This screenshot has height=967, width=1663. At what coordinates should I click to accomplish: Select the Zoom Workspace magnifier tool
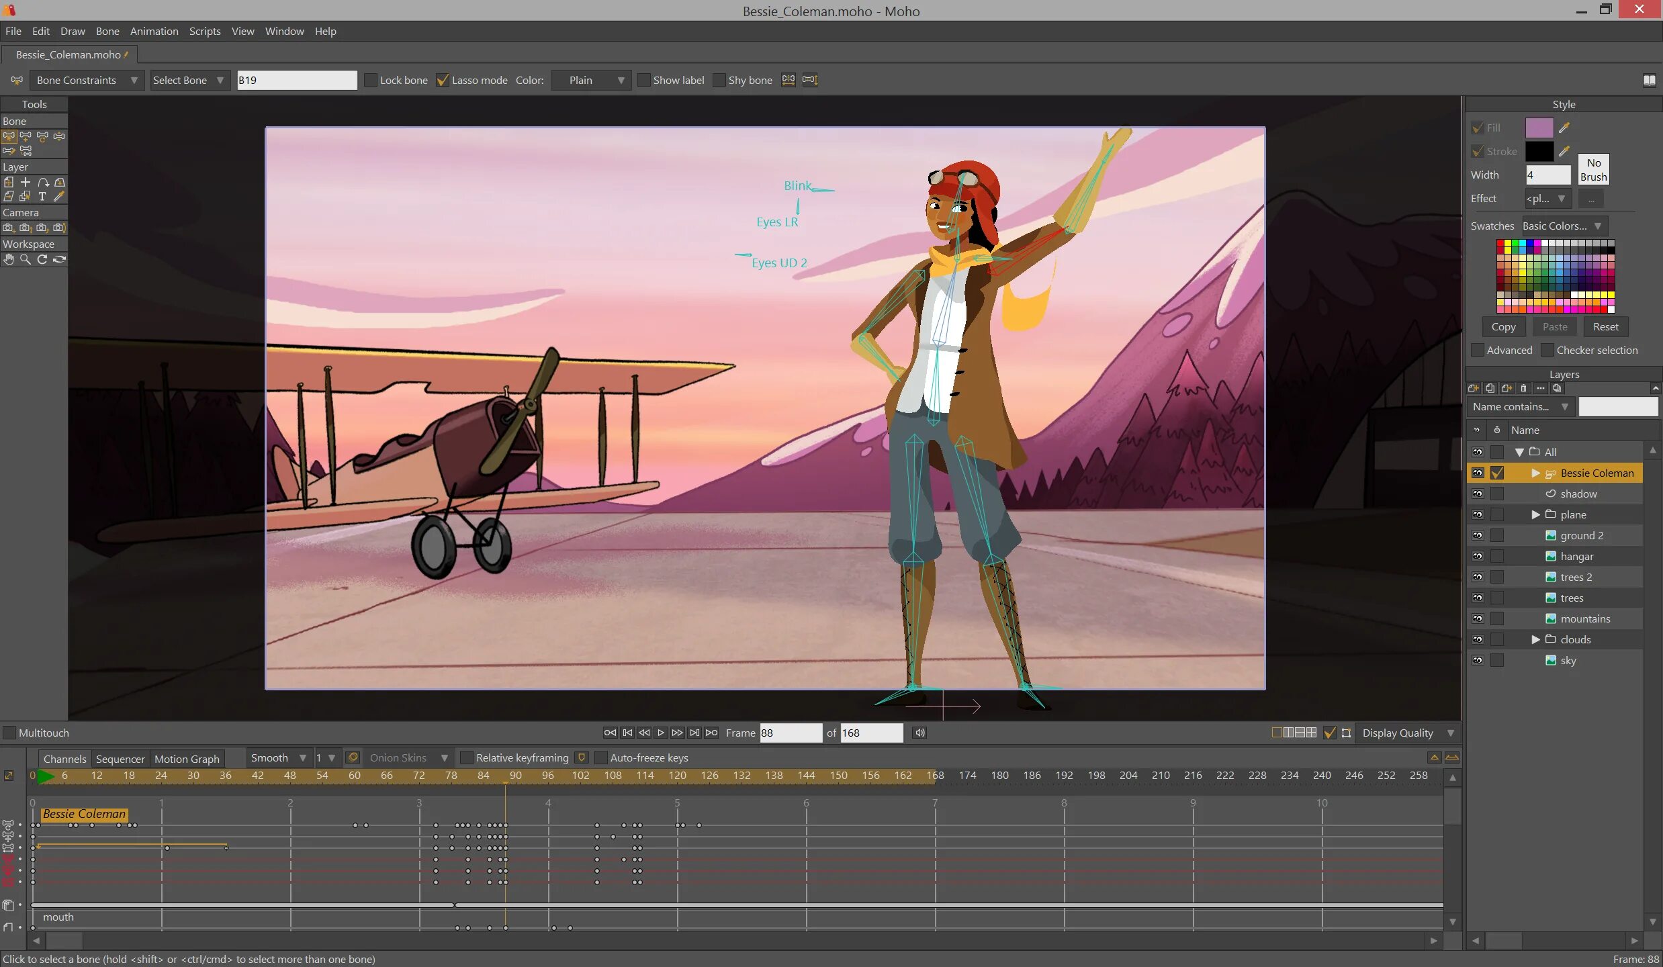[x=26, y=259]
